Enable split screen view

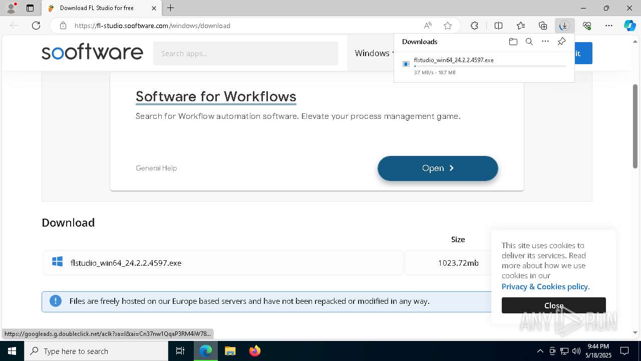(x=498, y=26)
